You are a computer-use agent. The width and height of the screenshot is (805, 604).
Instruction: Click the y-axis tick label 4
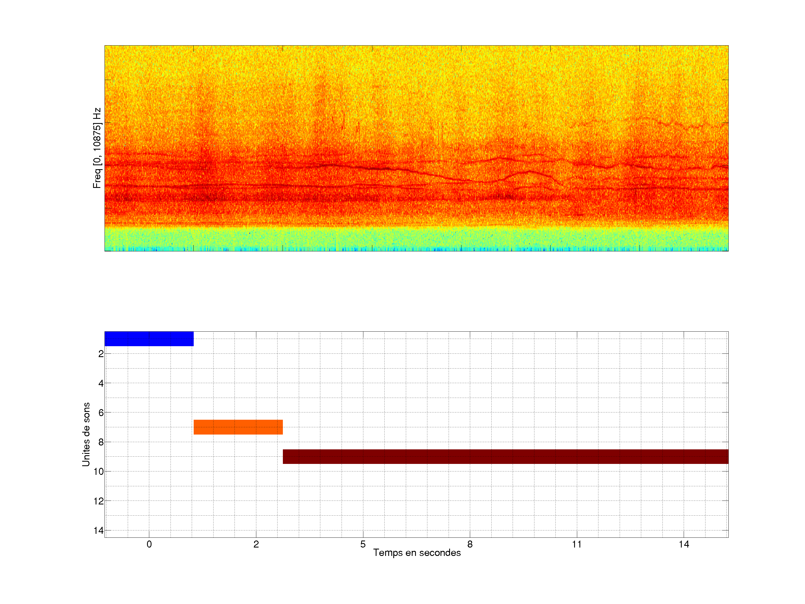click(101, 383)
